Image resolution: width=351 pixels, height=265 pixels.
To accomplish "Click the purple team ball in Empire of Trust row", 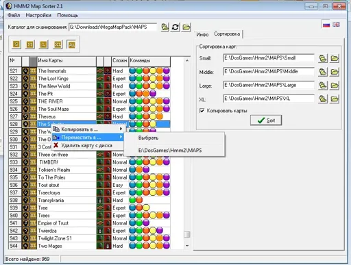I will pyautogui.click(x=146, y=223).
